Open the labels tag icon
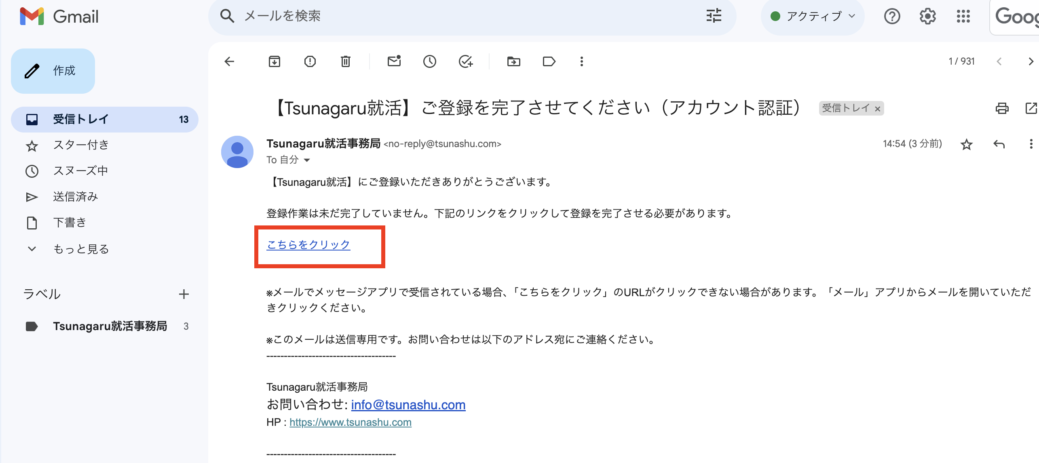The height and width of the screenshot is (463, 1039). 549,61
